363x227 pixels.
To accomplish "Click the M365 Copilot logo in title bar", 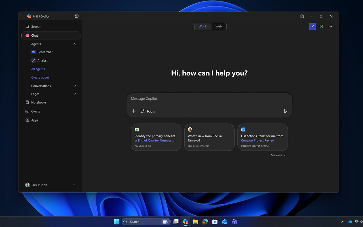I will pyautogui.click(x=29, y=16).
